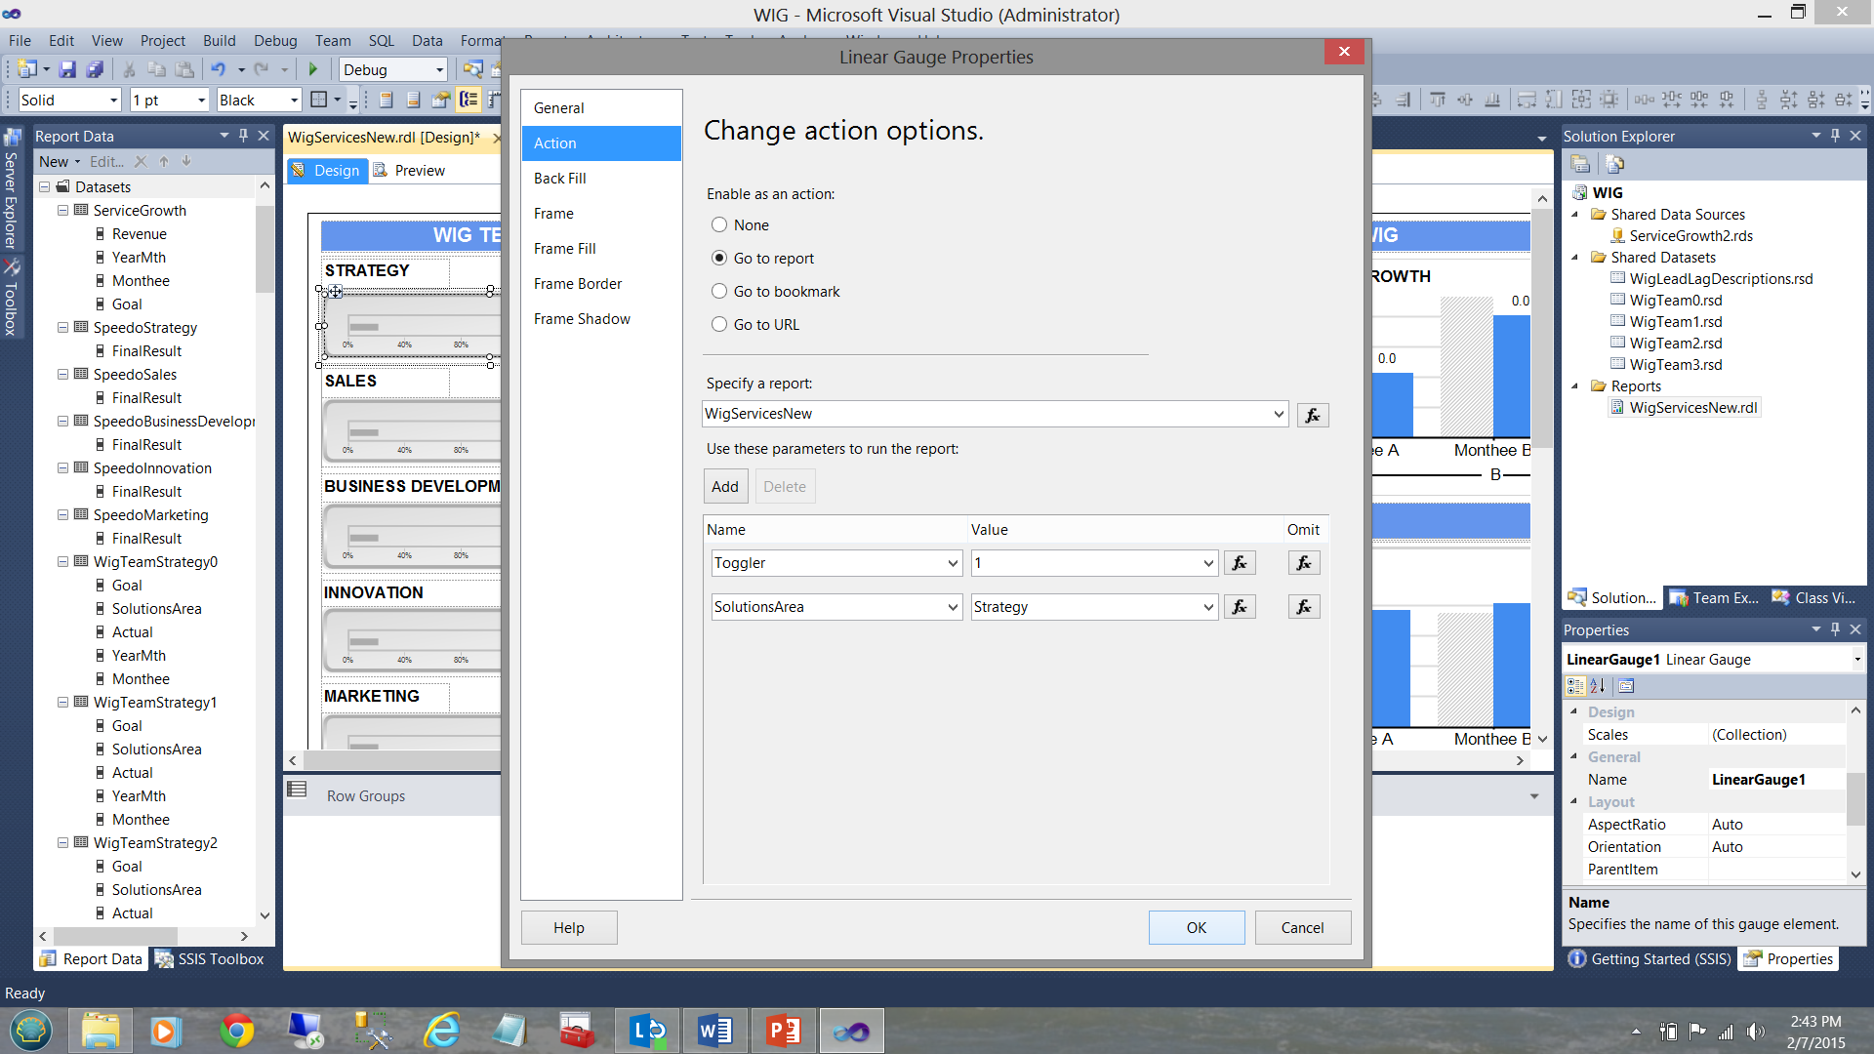Viewport: 1874px width, 1054px height.
Task: Expand the Toggler parameter name dropdown
Action: point(953,563)
